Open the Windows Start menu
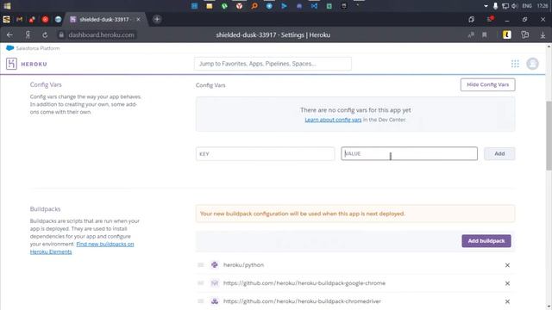This screenshot has width=552, height=310. tap(7, 6)
